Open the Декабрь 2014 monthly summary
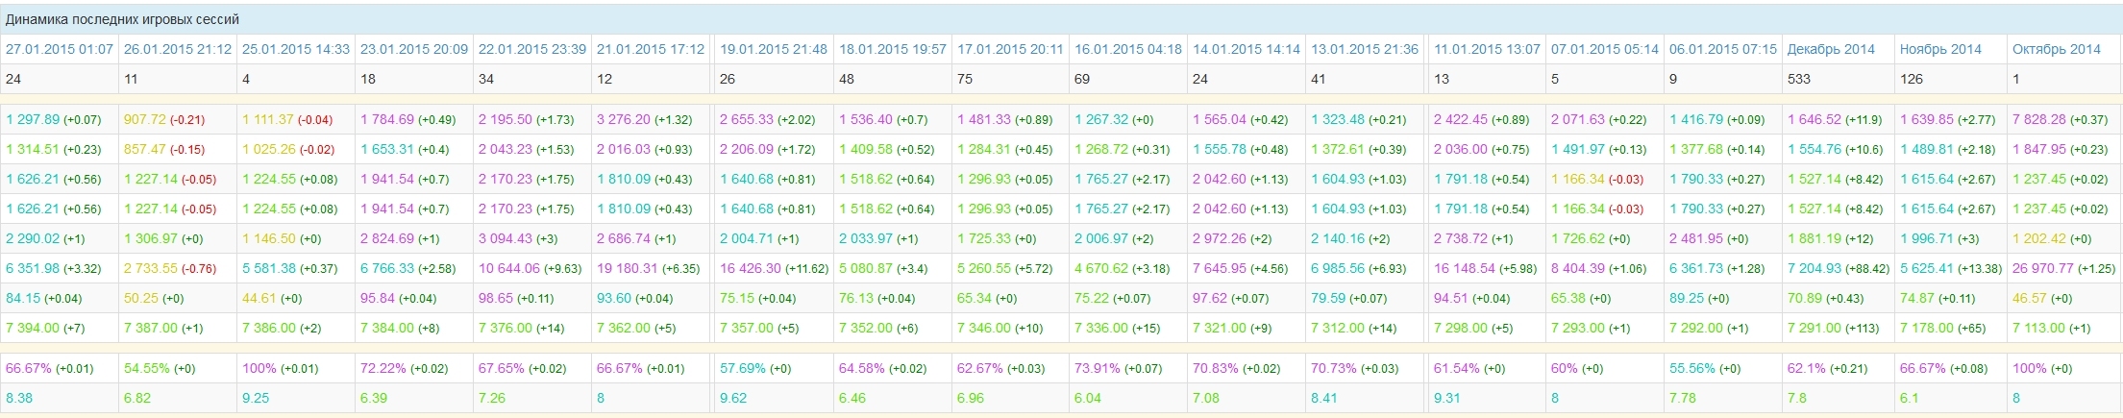The height and width of the screenshot is (418, 2123). [1831, 49]
